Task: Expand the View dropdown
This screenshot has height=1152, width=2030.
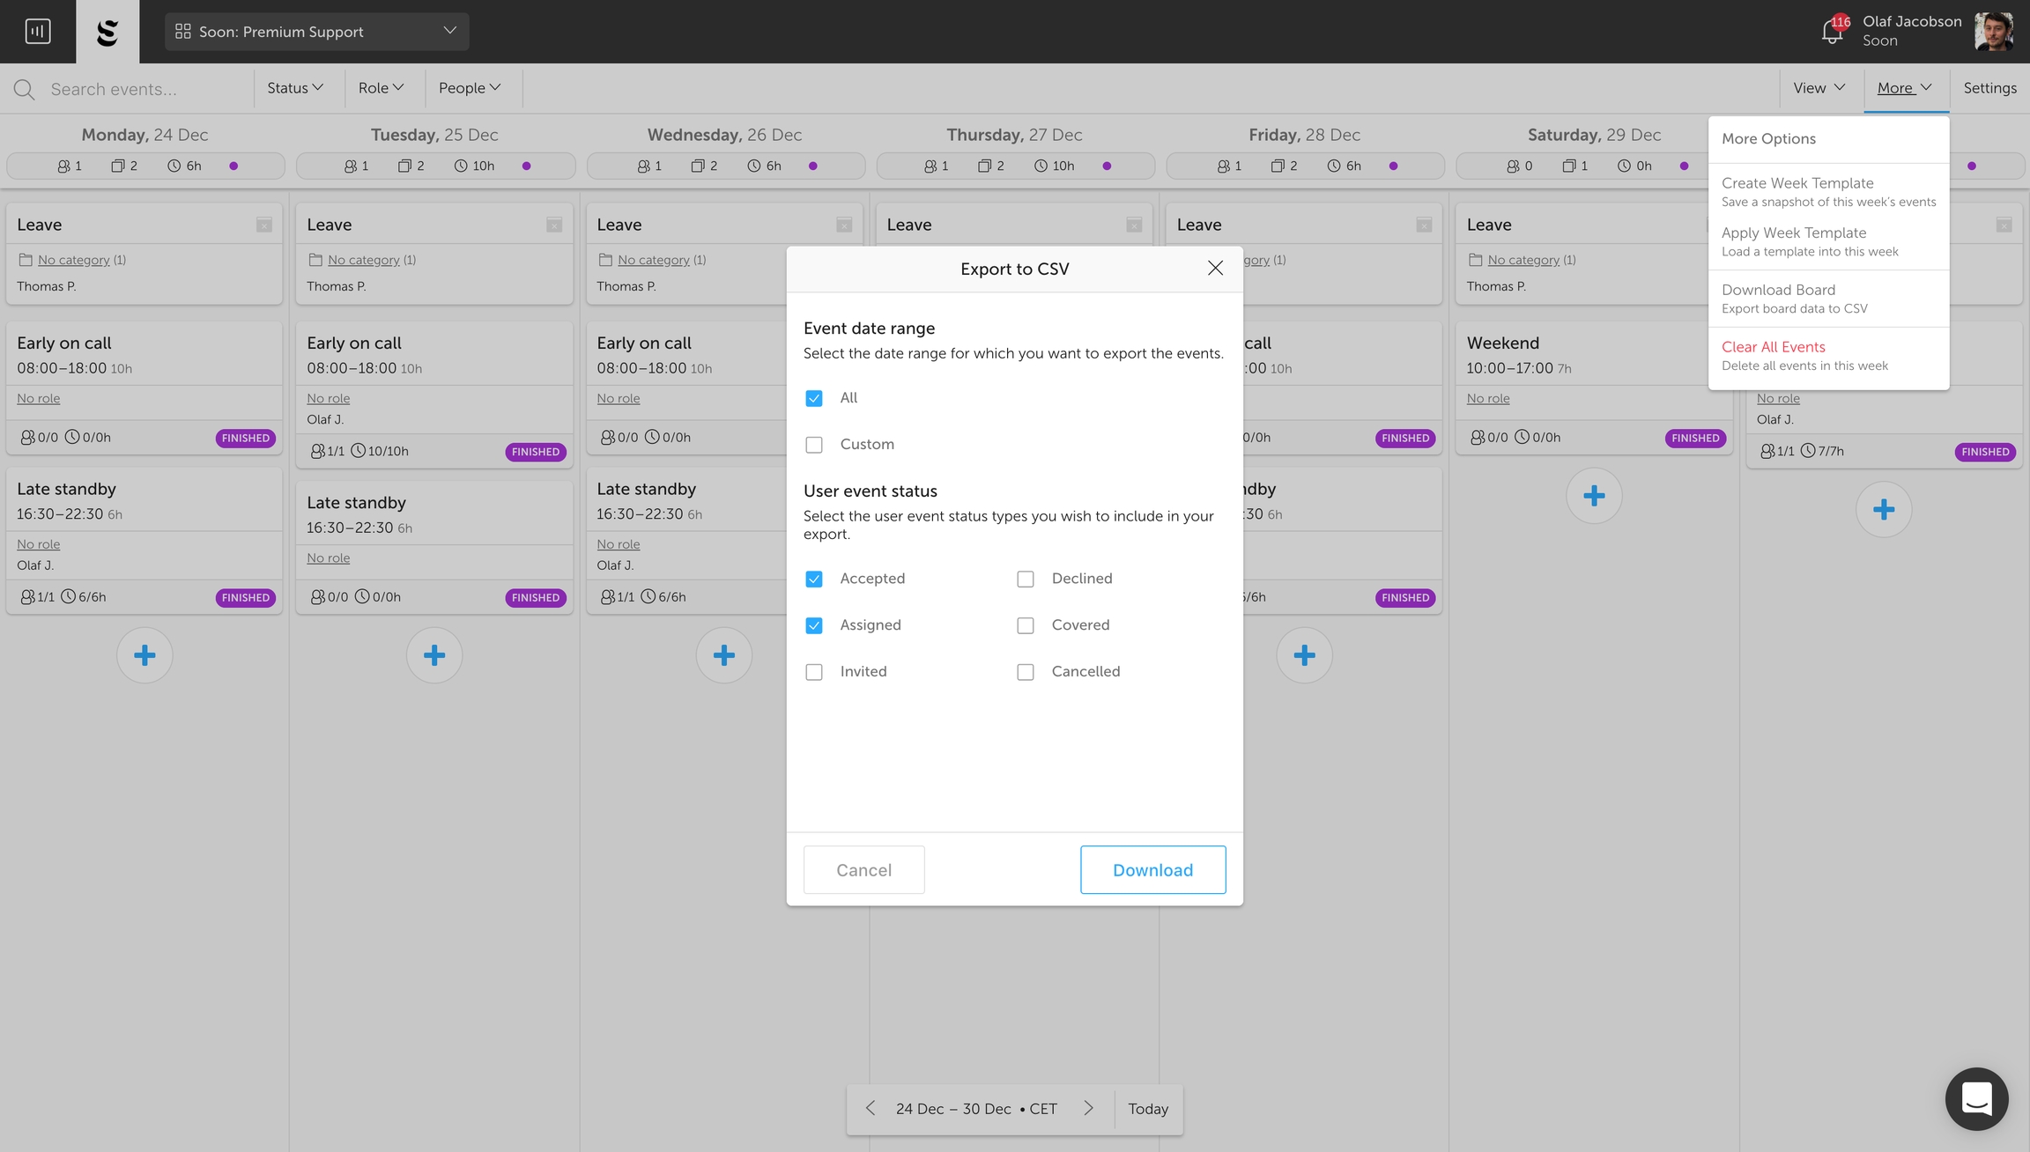Action: pos(1819,88)
